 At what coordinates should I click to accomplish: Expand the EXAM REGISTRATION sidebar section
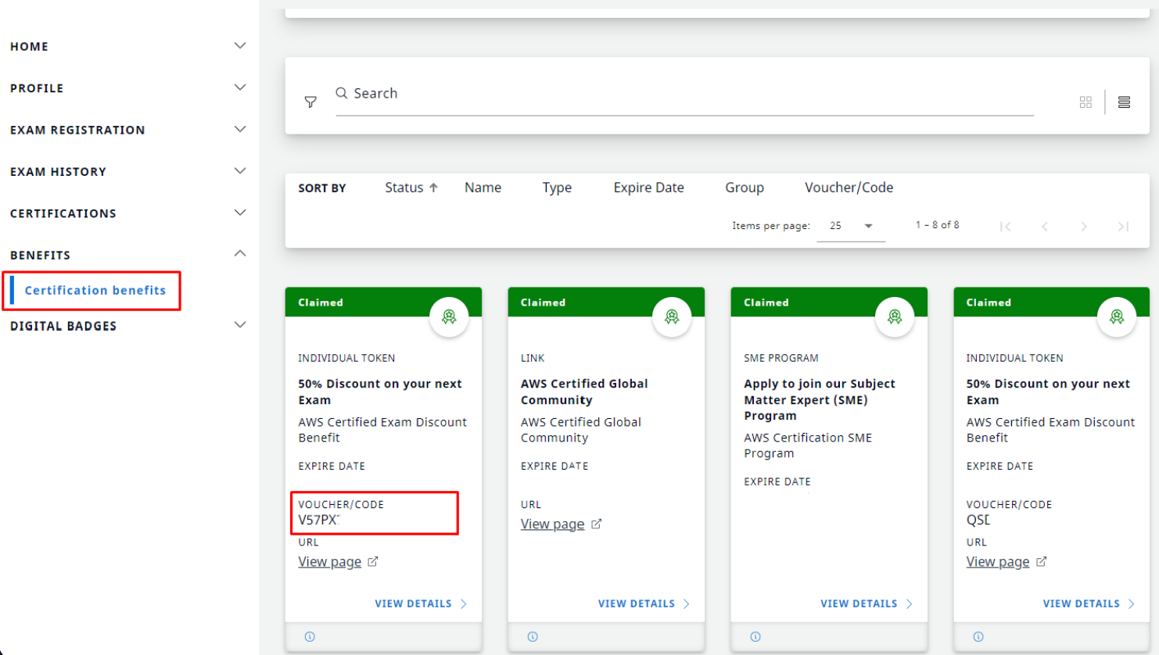pos(240,129)
